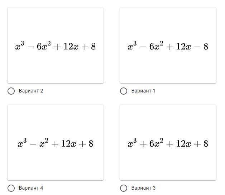The image size is (225, 195).
Task: Pick the radio option below x³ − 6x² + 12x − 8
Action: pos(124,91)
